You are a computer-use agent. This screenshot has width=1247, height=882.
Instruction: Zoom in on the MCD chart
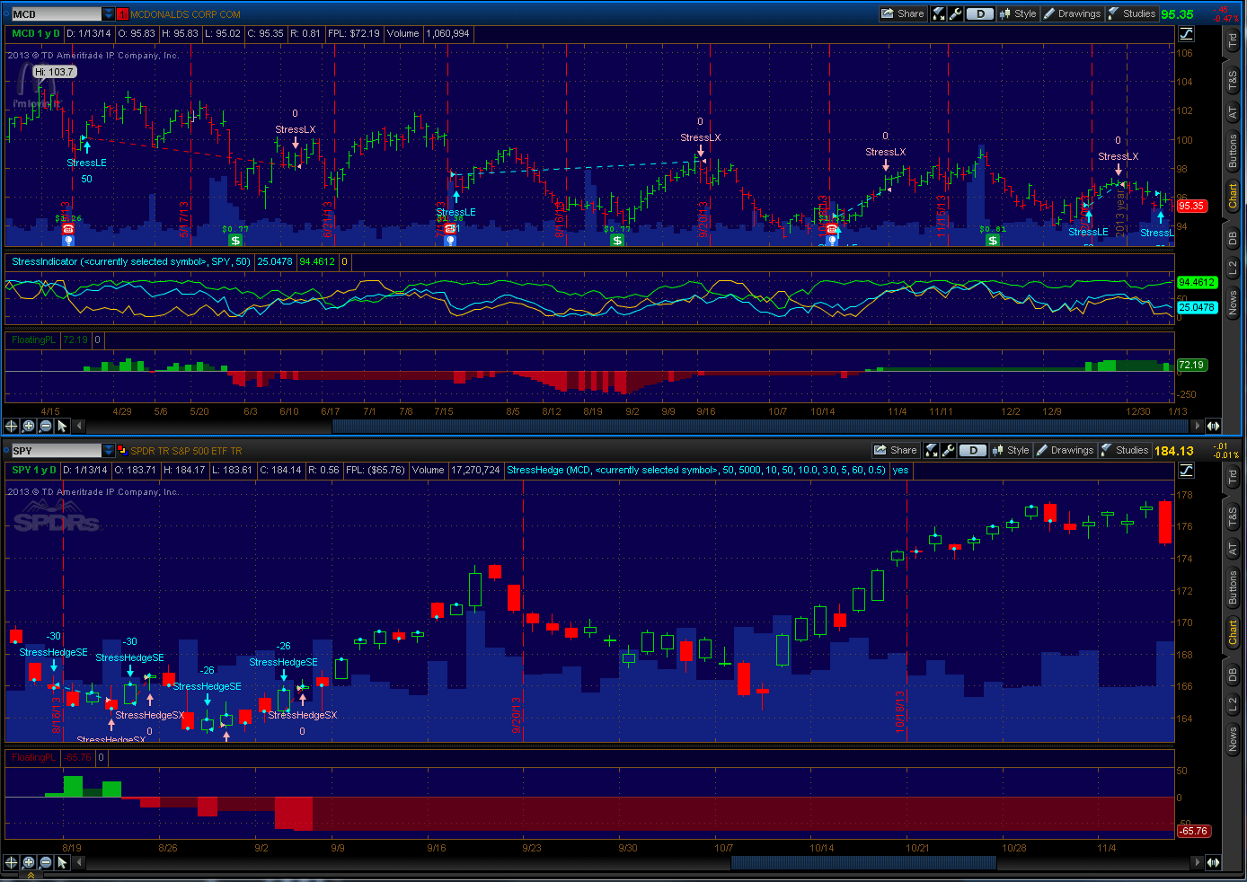click(29, 426)
